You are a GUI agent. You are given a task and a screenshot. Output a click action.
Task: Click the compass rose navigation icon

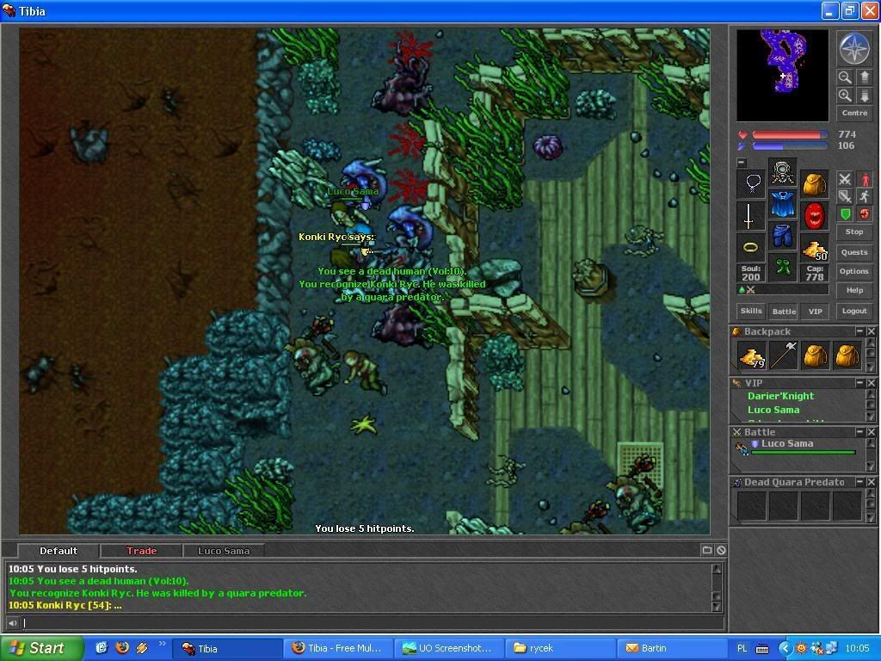[854, 48]
